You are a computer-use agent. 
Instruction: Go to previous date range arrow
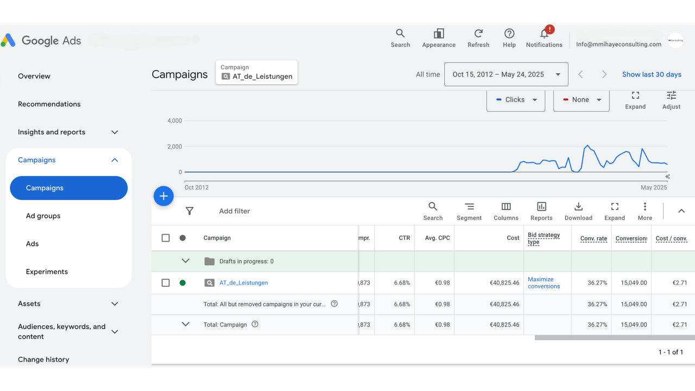[x=580, y=74]
